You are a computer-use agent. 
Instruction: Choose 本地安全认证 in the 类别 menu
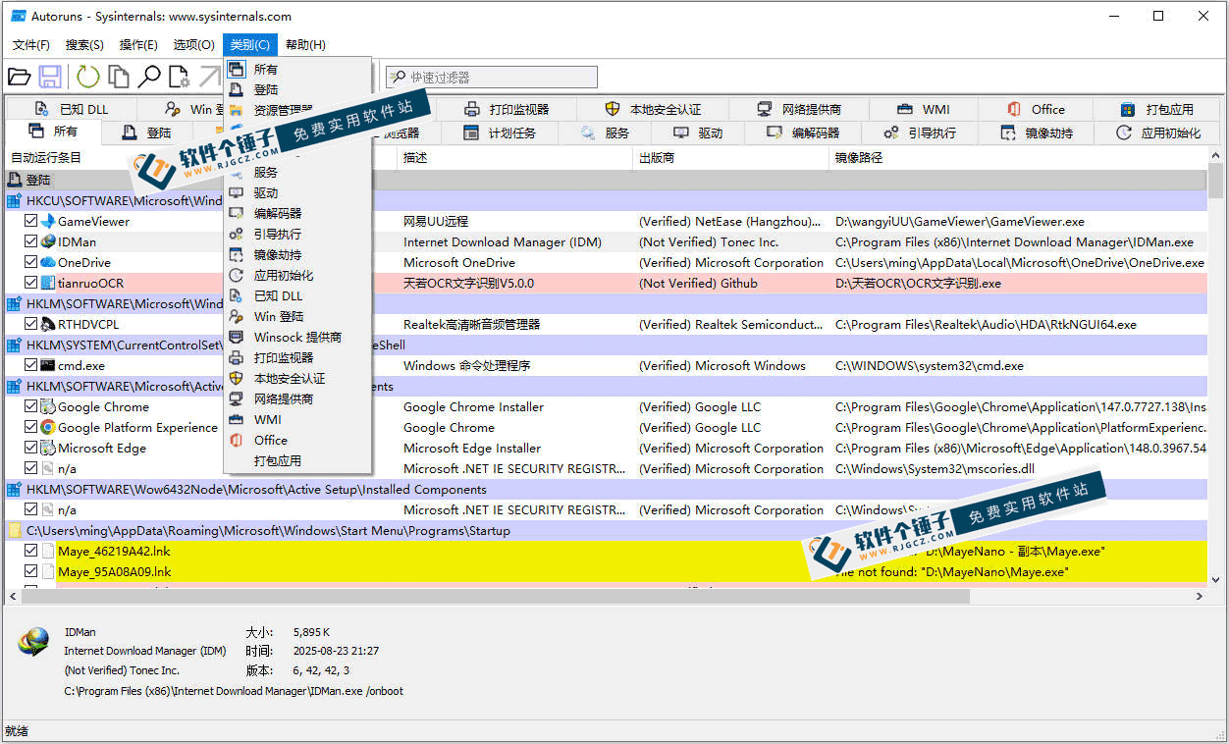point(298,379)
